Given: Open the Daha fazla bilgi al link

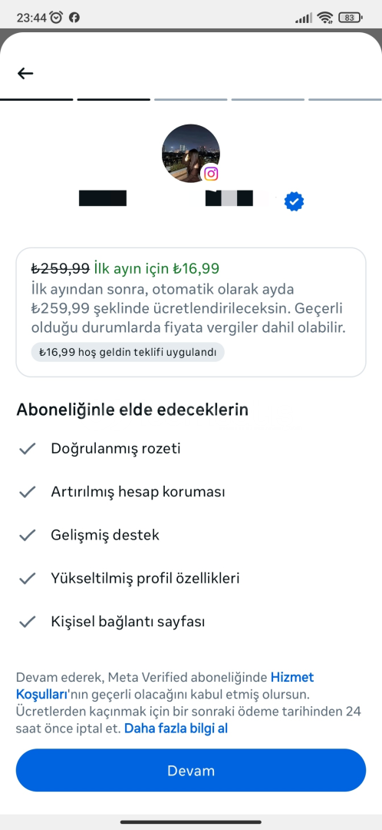Looking at the screenshot, I should coord(176,729).
